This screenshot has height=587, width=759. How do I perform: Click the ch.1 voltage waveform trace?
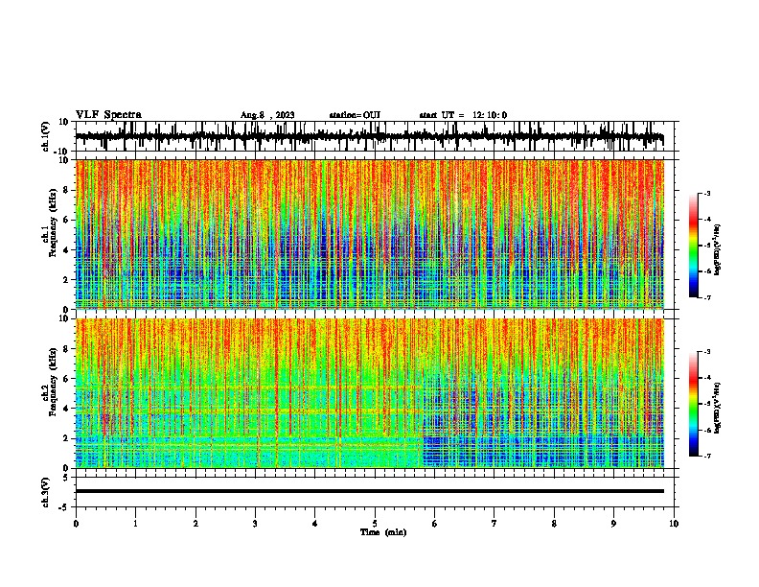369,137
